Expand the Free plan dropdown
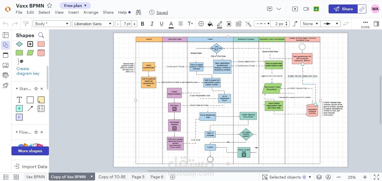 tap(75, 6)
